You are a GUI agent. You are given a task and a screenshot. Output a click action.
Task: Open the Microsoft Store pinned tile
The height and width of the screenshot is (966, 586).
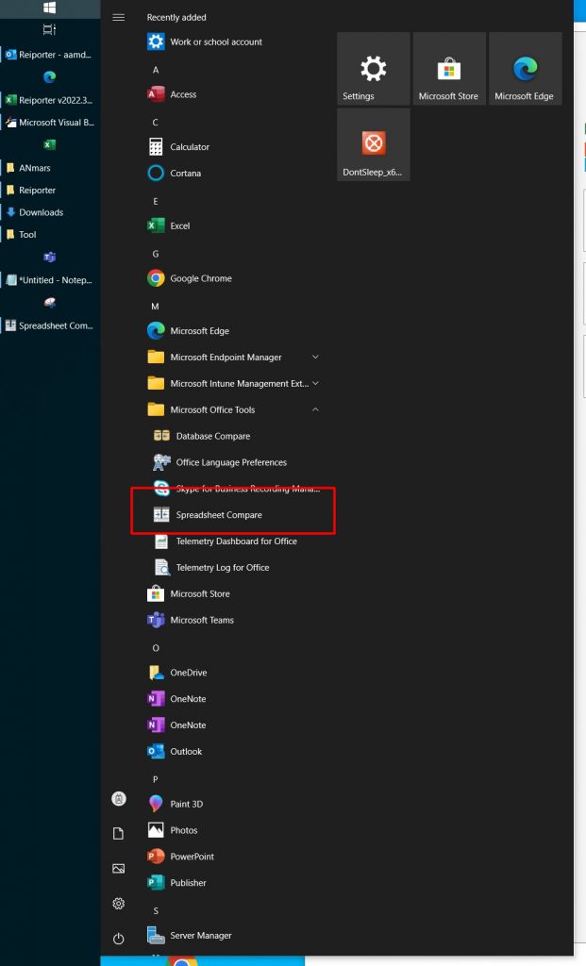pos(449,69)
